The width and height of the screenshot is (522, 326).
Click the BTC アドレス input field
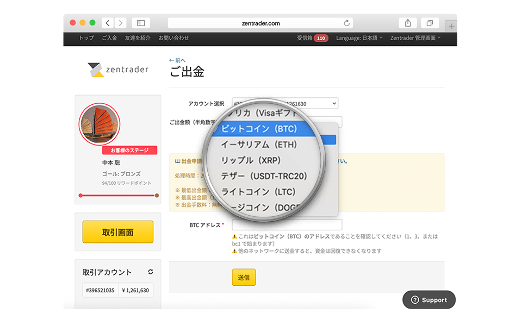[x=287, y=224]
